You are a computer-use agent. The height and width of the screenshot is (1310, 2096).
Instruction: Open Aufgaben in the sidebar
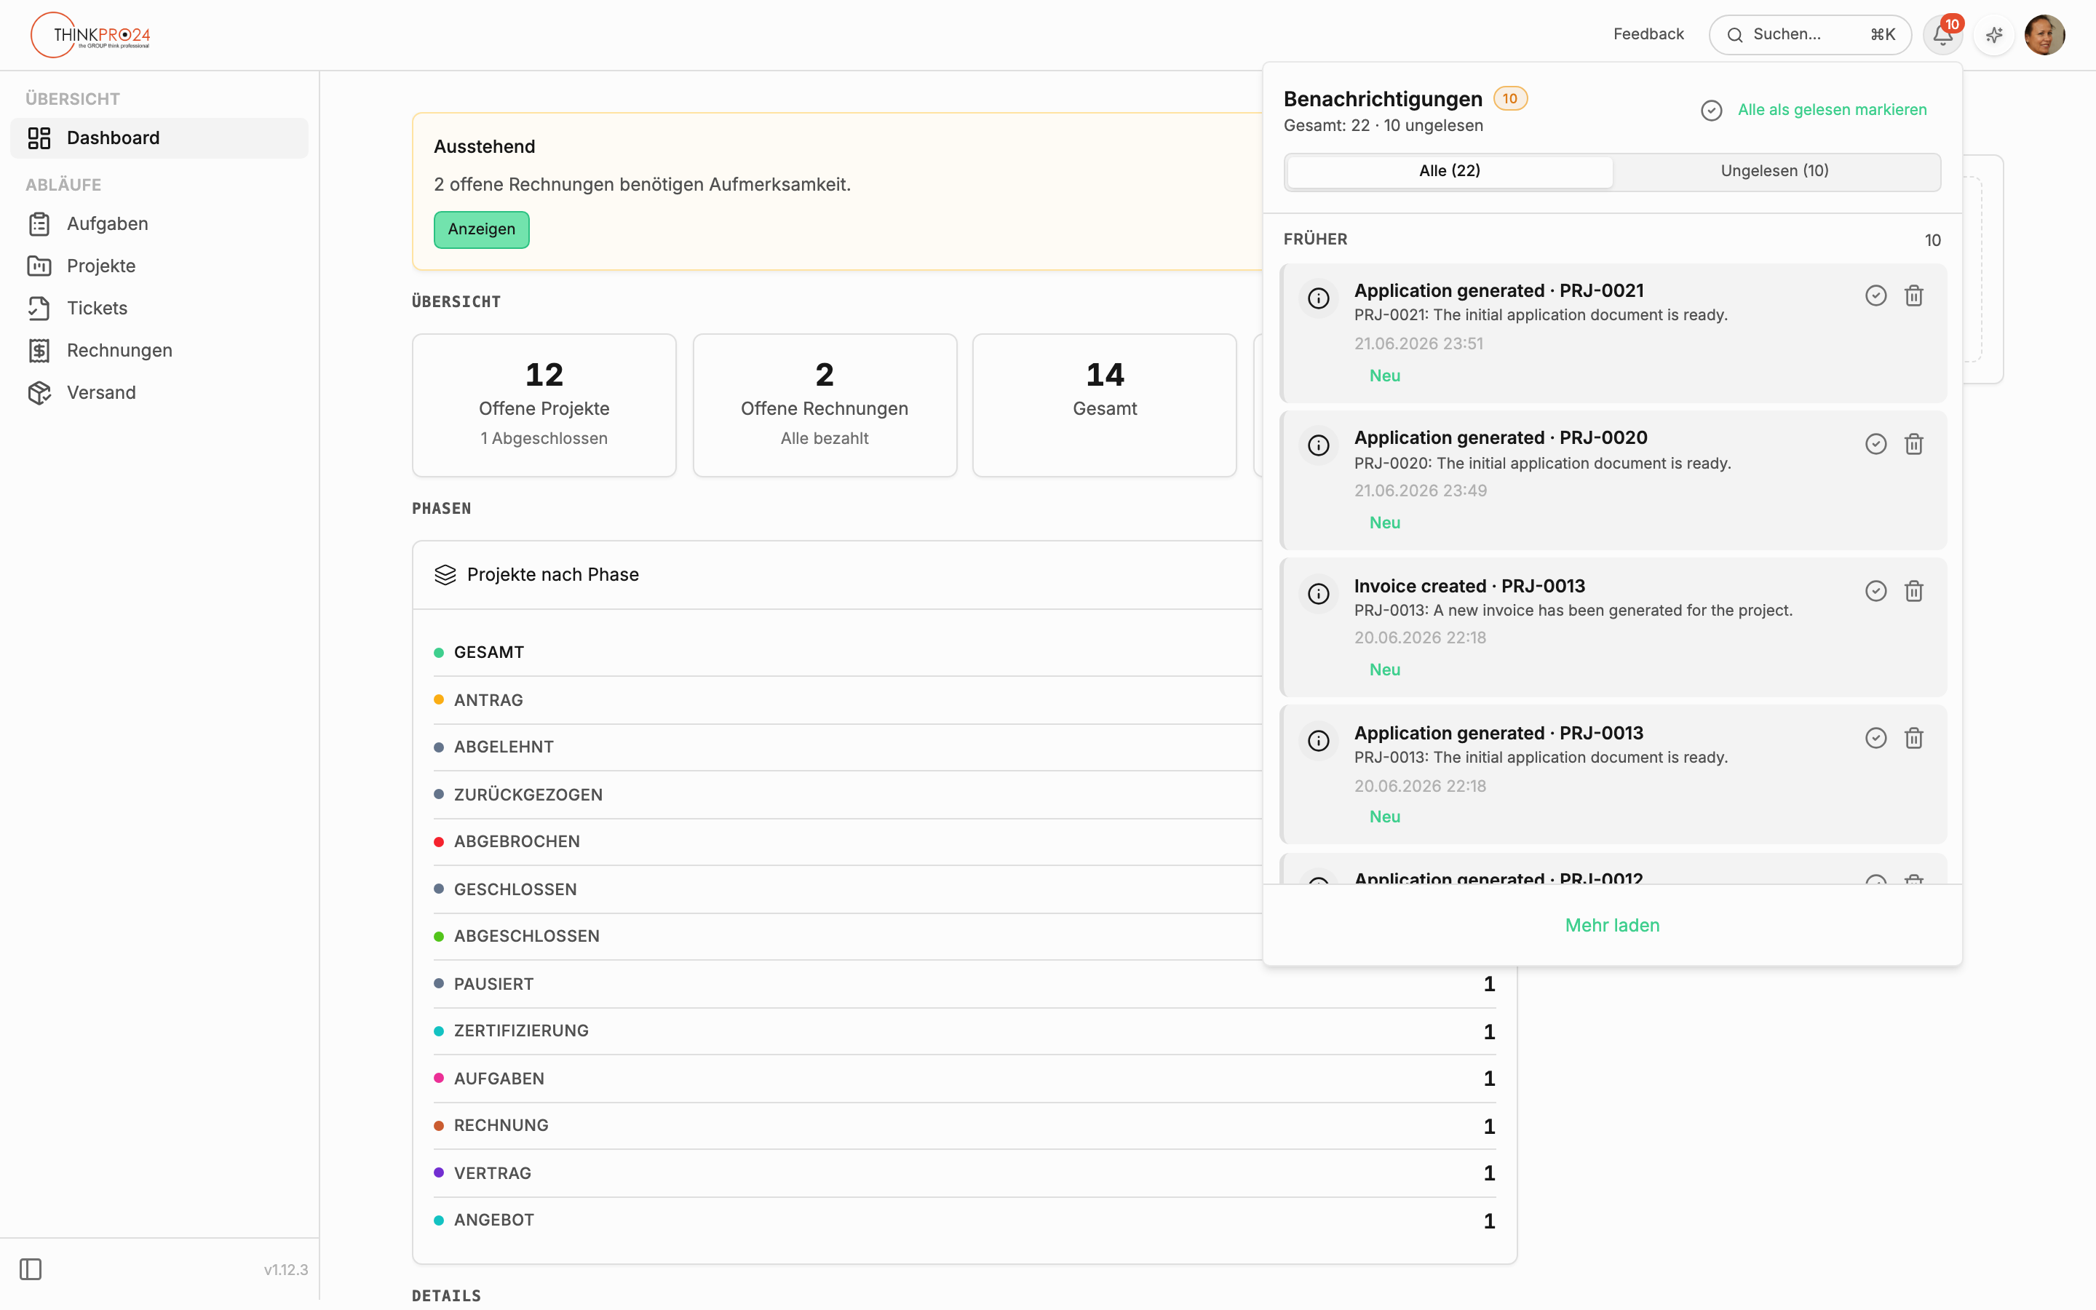(x=159, y=223)
